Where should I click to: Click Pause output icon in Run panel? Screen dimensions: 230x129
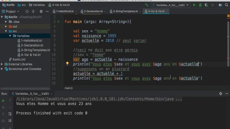(x=3, y=114)
